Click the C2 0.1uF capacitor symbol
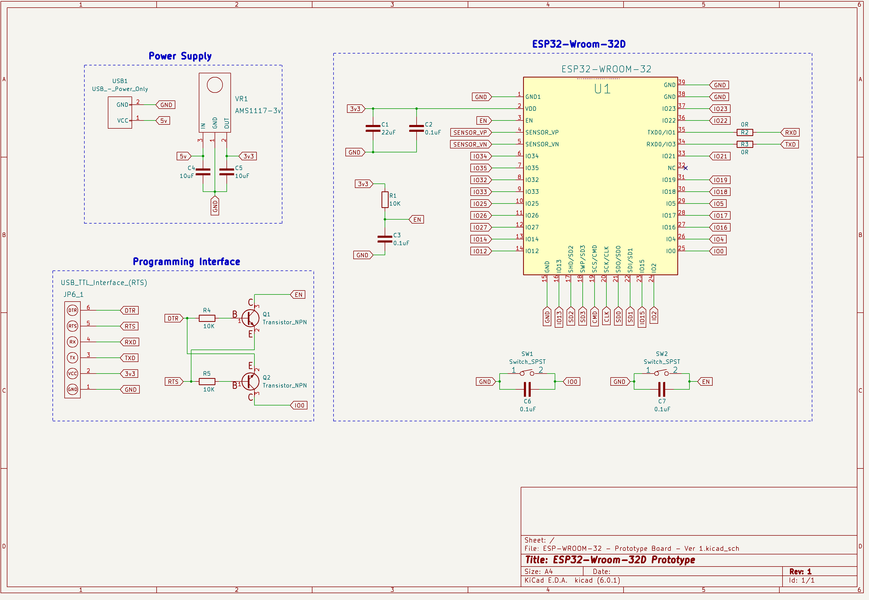This screenshot has width=869, height=600. pyautogui.click(x=416, y=129)
